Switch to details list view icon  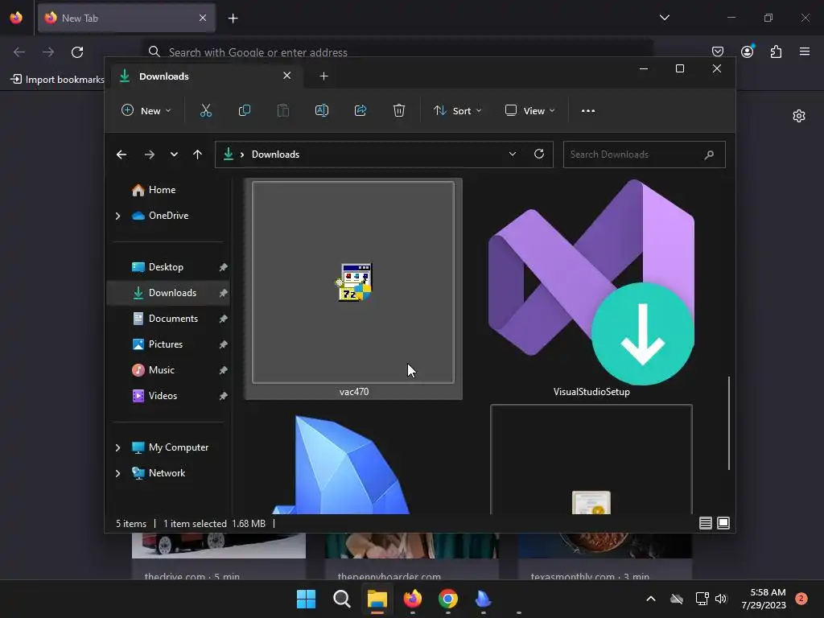[705, 523]
